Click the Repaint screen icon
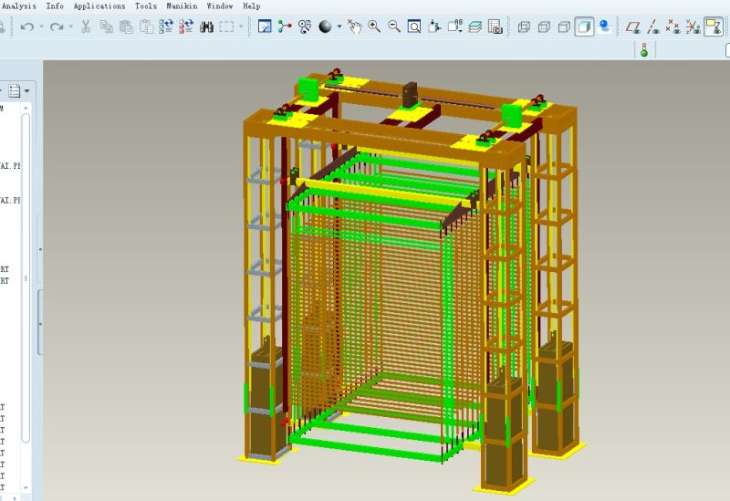This screenshot has width=730, height=501. coord(265,26)
